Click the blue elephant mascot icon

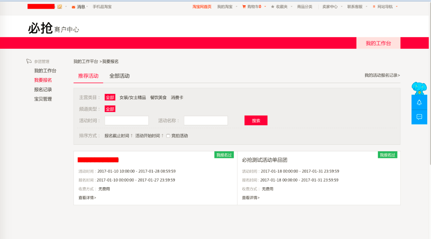(x=419, y=88)
